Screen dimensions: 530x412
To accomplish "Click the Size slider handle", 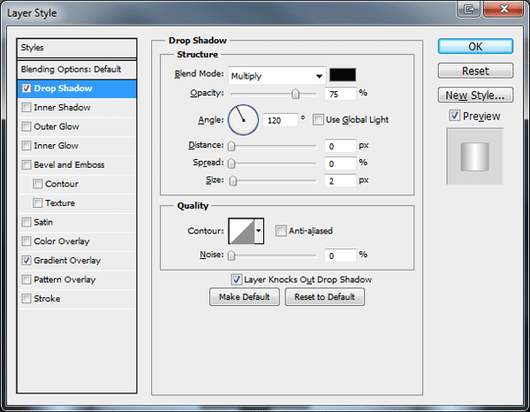I will pos(233,181).
